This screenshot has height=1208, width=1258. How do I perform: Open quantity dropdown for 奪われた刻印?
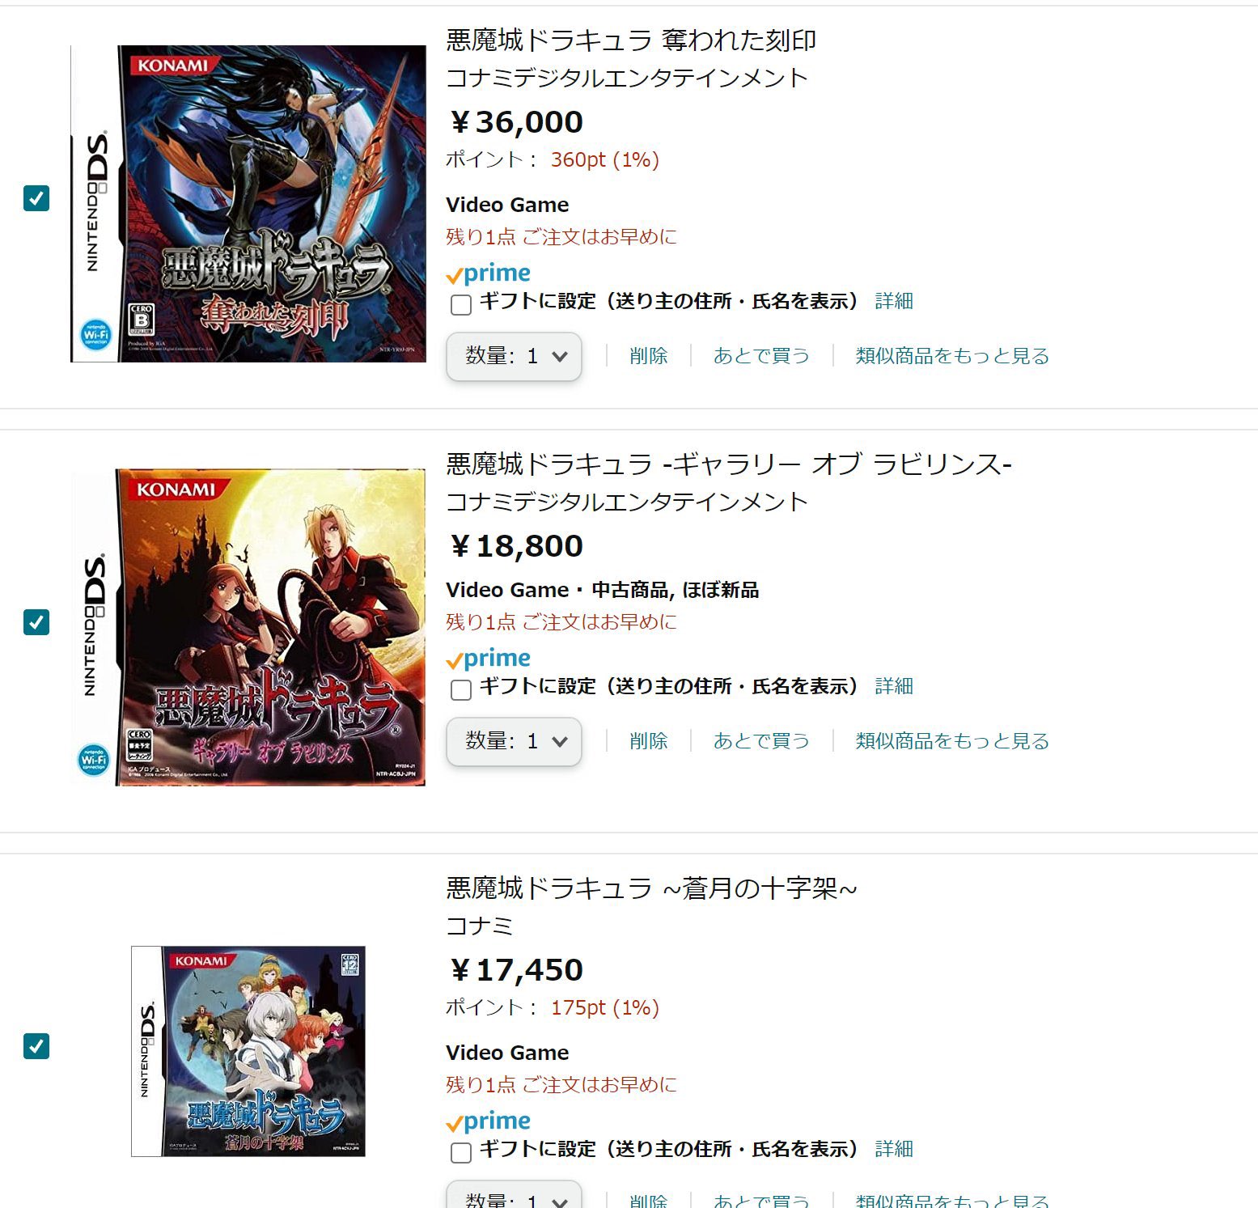pos(515,356)
